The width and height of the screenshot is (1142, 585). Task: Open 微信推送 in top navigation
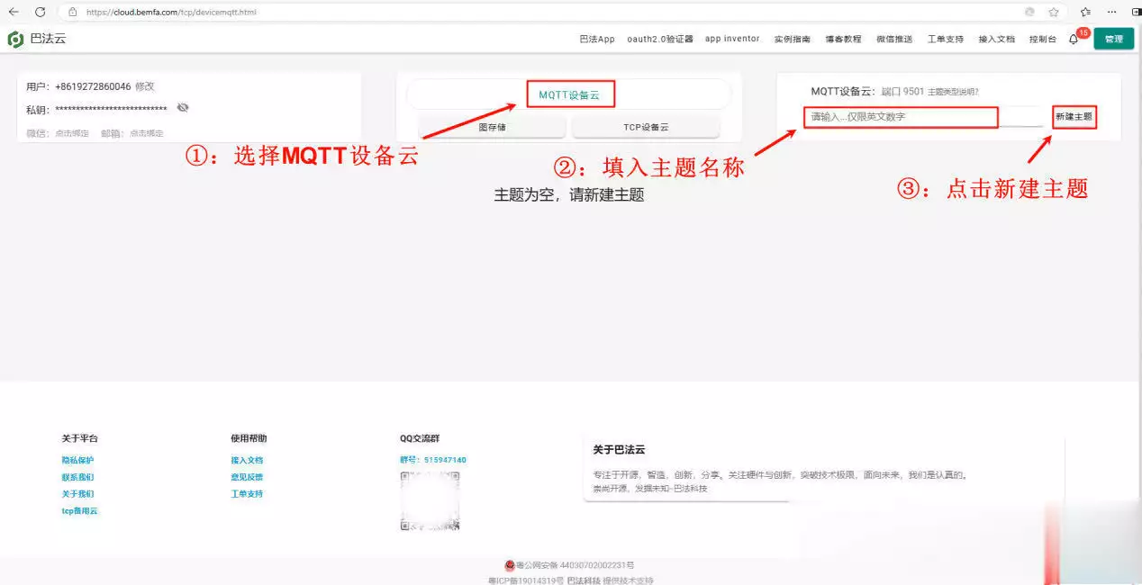894,39
